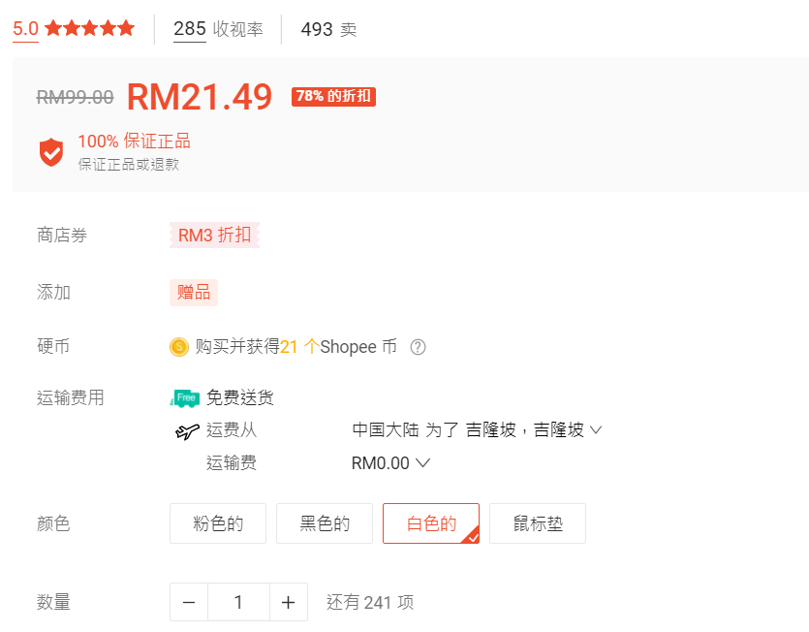Screen dimensions: 809x632
Task: Click the airplane shipping icon
Action: [x=187, y=430]
